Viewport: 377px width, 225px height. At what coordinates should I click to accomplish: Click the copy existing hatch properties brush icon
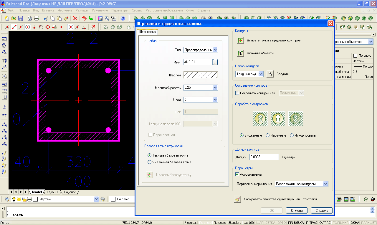click(x=237, y=199)
